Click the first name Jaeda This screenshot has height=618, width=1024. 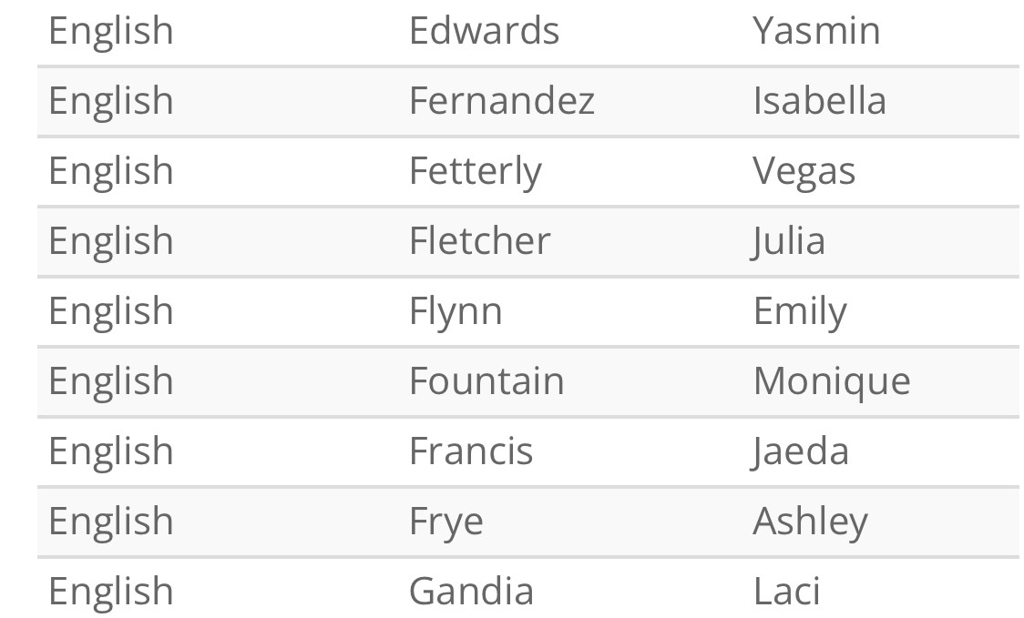[x=800, y=451]
